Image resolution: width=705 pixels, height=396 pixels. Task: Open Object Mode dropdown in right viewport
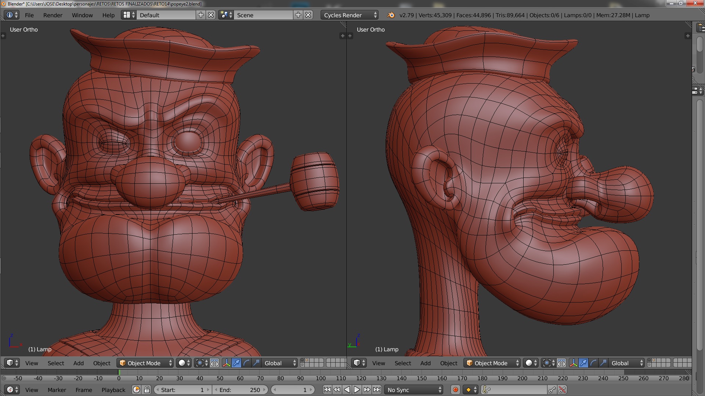(x=492, y=363)
